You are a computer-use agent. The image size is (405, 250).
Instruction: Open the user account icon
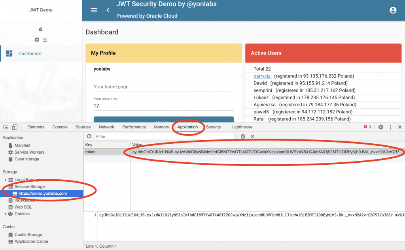393,10
